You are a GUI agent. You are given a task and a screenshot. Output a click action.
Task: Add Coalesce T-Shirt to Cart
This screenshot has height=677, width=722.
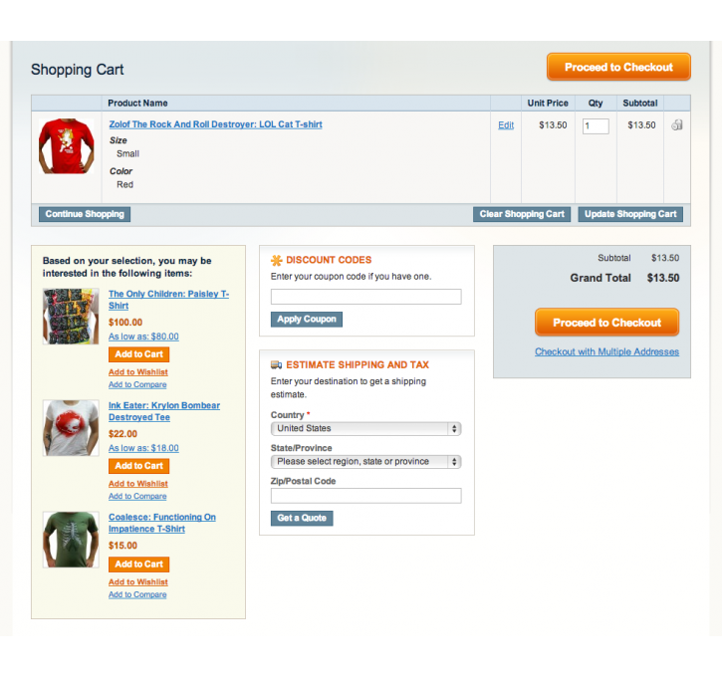tap(139, 564)
